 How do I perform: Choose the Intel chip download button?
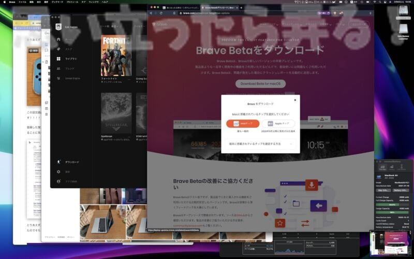(243, 123)
